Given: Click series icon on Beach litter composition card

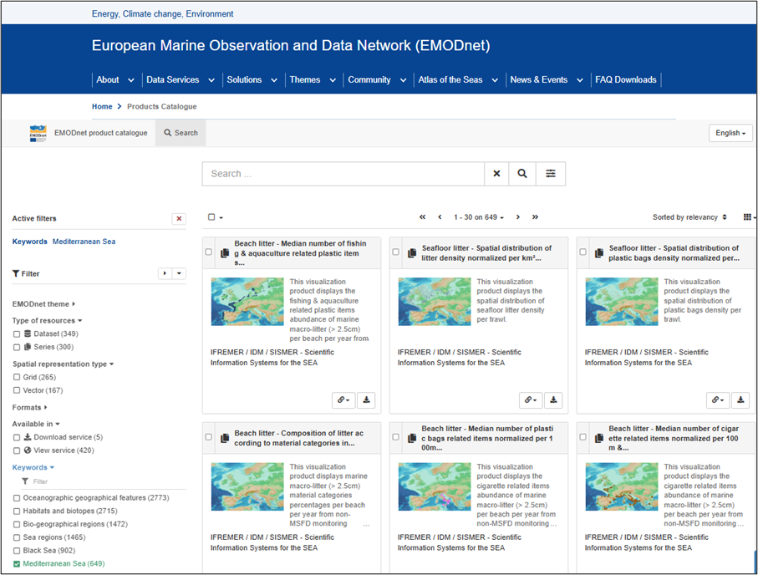Looking at the screenshot, I should tap(225, 438).
